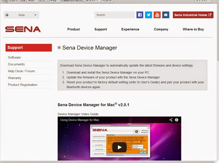This screenshot has width=219, height=163.
Task: Click the SENA logo
Action: tap(23, 29)
